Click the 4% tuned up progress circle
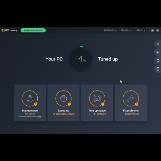 coord(80,59)
